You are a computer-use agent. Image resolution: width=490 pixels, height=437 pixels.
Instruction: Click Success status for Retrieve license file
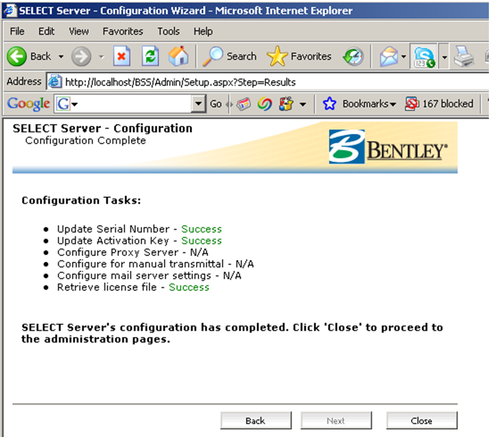coord(189,287)
